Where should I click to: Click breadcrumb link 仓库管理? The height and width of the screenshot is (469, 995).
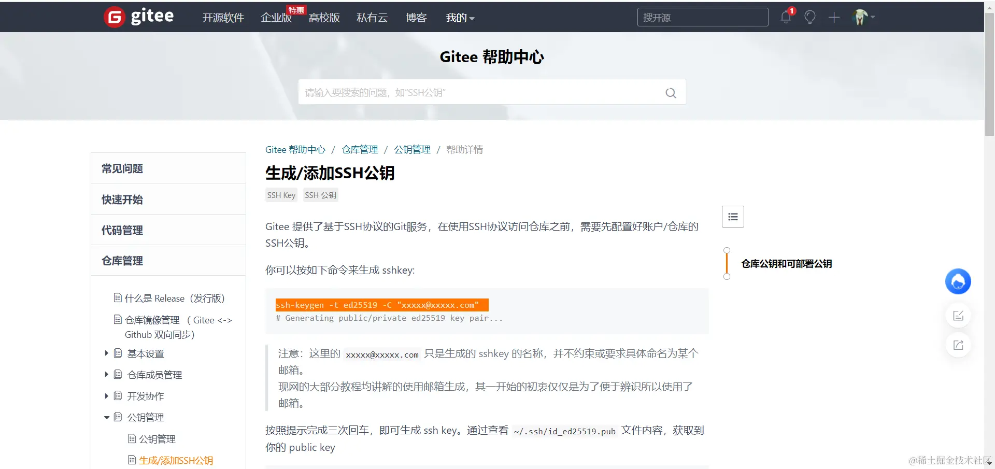pyautogui.click(x=360, y=150)
